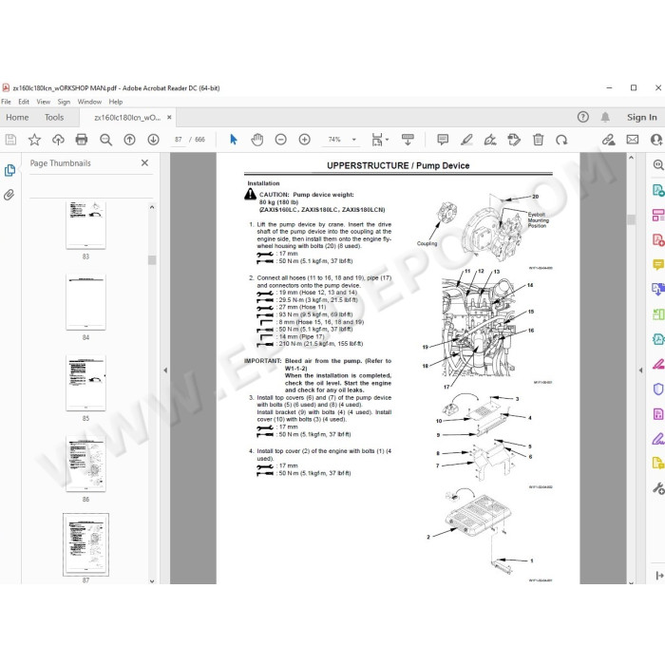Share a link to the file
665x665 pixels.
pos(609,140)
